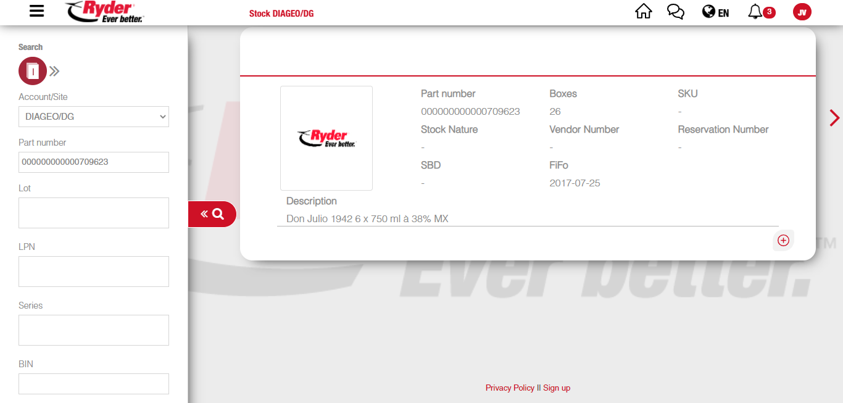This screenshot has height=403, width=843.
Task: Open the chat messages icon
Action: pyautogui.click(x=676, y=12)
